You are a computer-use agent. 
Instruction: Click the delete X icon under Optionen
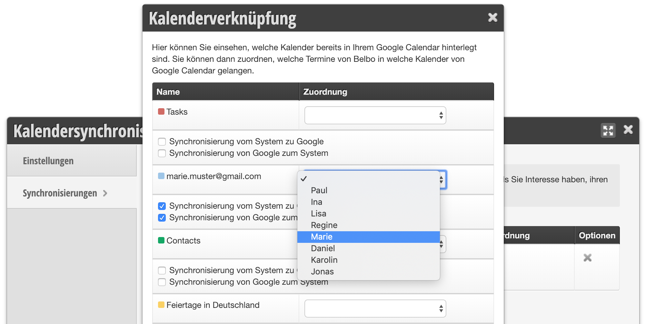[587, 258]
